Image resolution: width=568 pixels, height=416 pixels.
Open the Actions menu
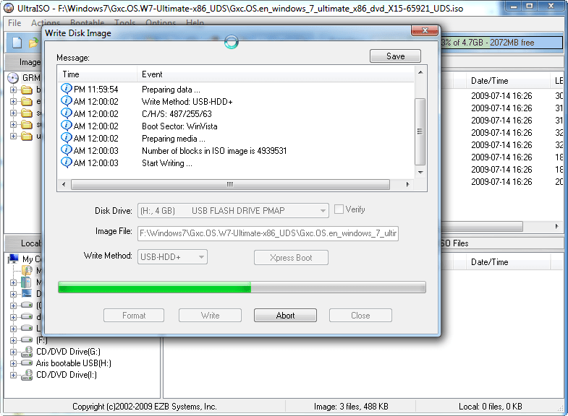[46, 23]
